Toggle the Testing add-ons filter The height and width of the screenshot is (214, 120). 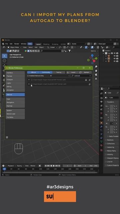(59, 72)
